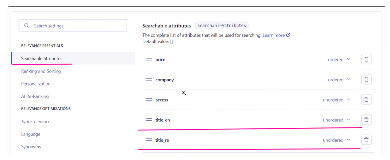390x160 pixels.
Task: Grab the drag handle next to price
Action: coord(149,59)
